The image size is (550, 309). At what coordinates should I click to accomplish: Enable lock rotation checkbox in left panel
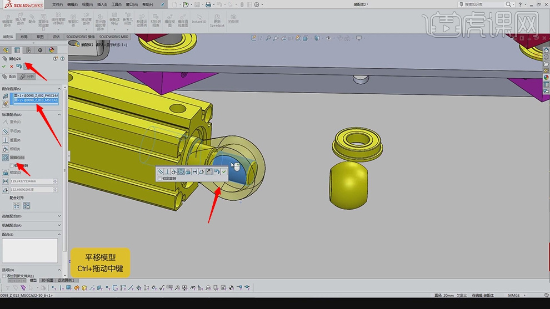[x=12, y=165]
